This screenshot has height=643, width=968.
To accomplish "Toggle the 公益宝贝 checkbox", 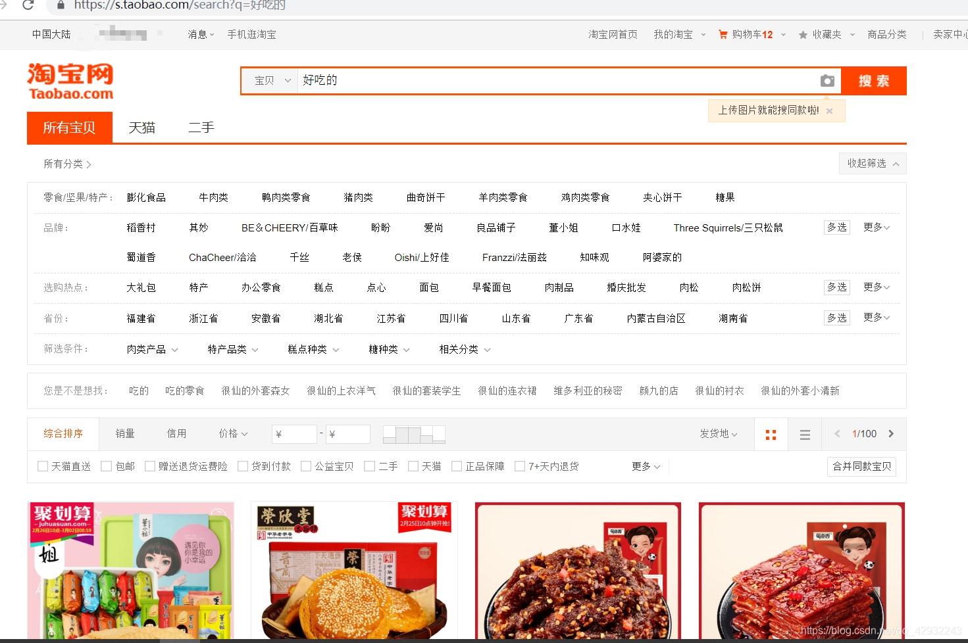I will [x=306, y=466].
